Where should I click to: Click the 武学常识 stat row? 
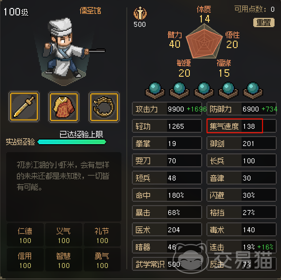pos(167,264)
